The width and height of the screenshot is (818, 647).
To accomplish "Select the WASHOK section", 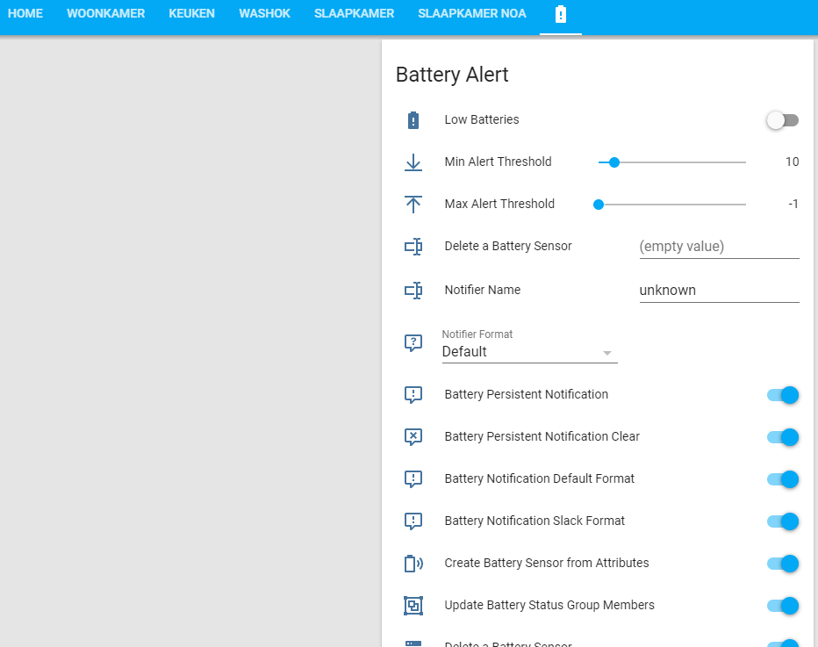I will (264, 13).
